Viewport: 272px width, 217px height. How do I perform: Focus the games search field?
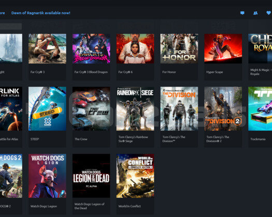point(11,26)
